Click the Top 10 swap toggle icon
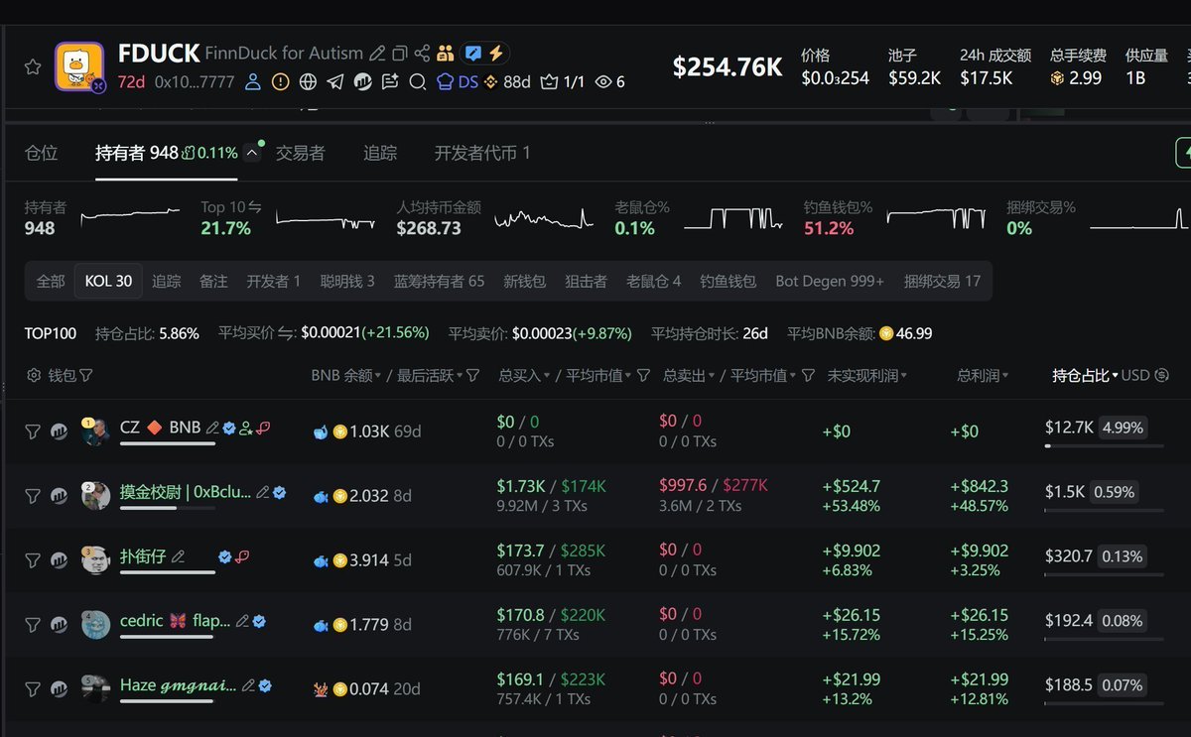1191x737 pixels. pos(255,207)
